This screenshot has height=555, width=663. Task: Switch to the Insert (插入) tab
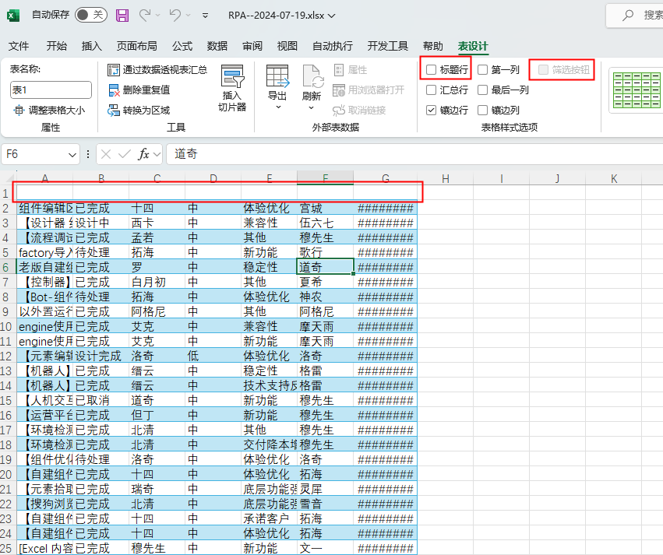click(92, 46)
